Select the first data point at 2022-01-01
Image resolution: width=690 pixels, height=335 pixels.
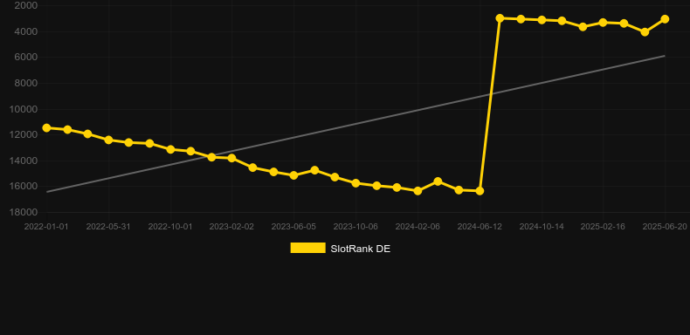pos(46,128)
